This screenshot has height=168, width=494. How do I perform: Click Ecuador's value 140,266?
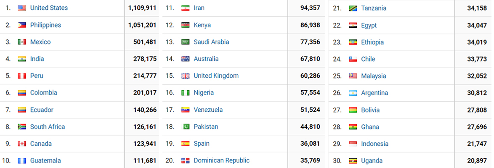click(143, 110)
